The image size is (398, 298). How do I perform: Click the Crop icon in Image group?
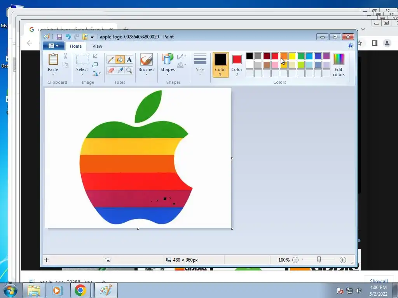coord(95,56)
